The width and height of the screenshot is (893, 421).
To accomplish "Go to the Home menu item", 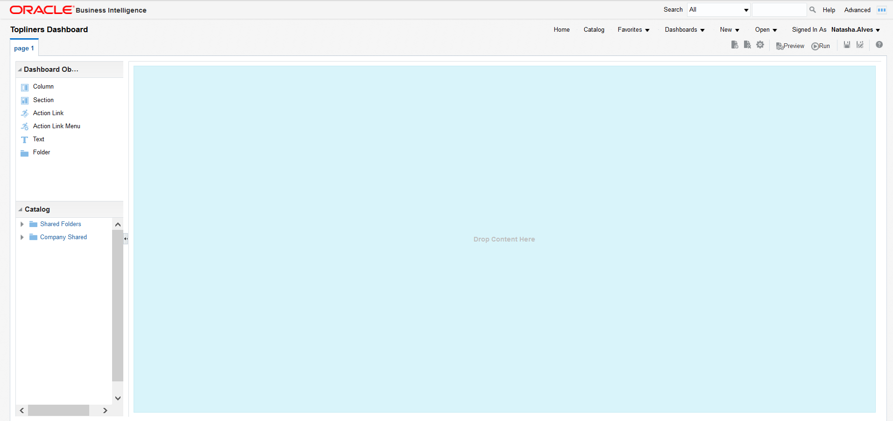I will click(562, 30).
